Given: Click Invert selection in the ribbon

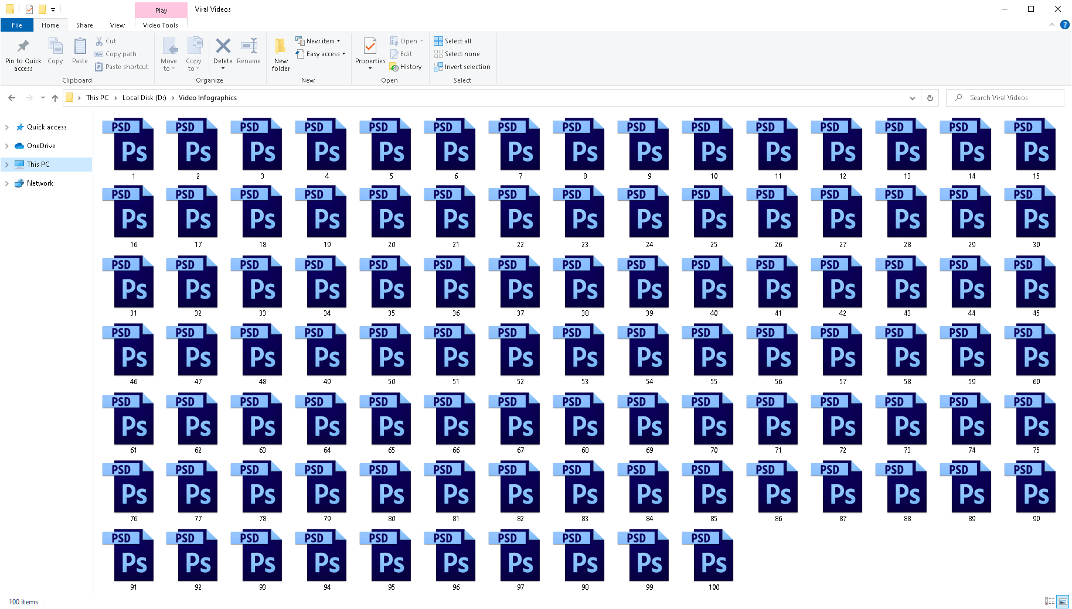Looking at the screenshot, I should pos(462,67).
